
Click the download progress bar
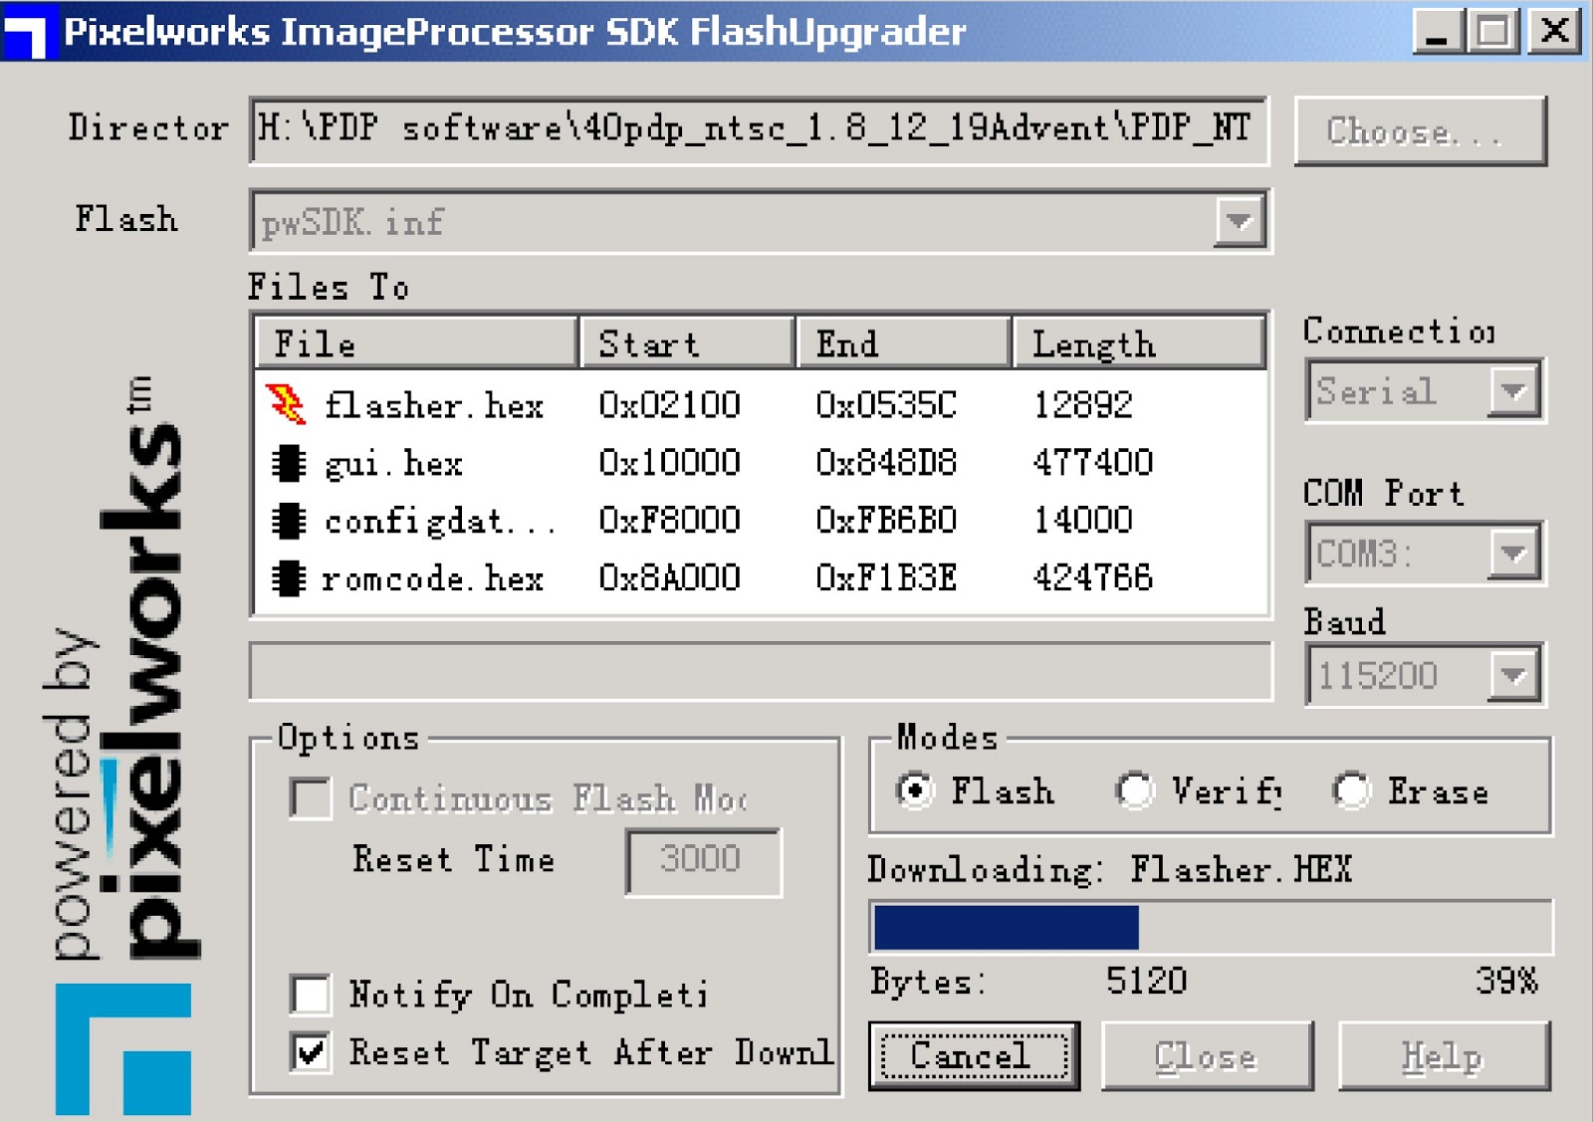click(1211, 927)
